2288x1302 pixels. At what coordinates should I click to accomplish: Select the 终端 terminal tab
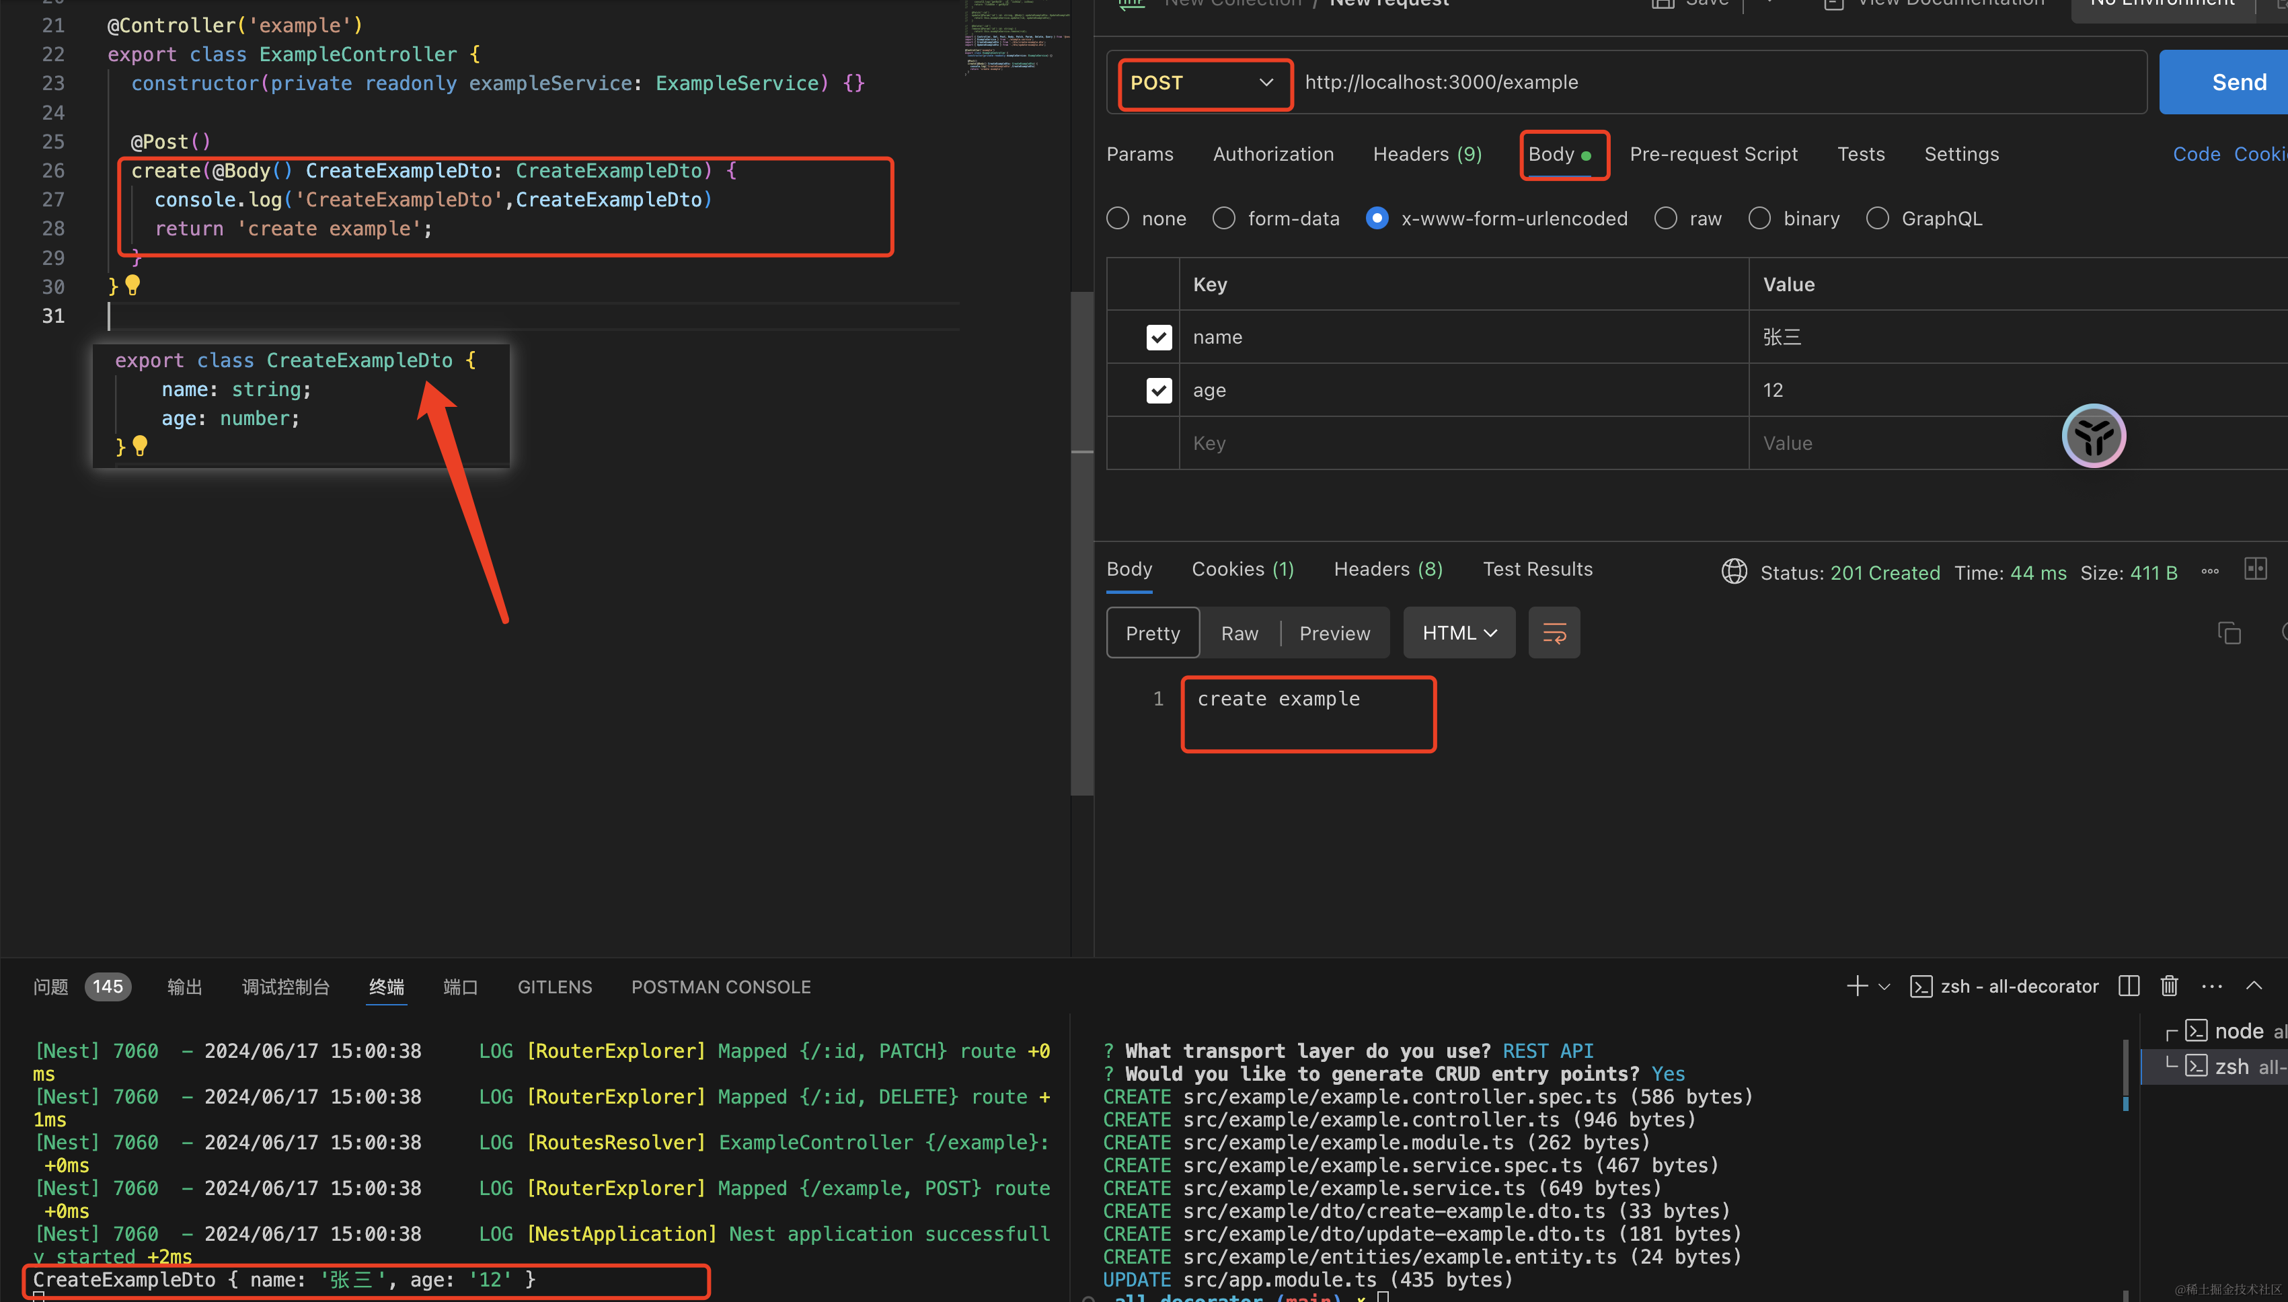tap(386, 987)
